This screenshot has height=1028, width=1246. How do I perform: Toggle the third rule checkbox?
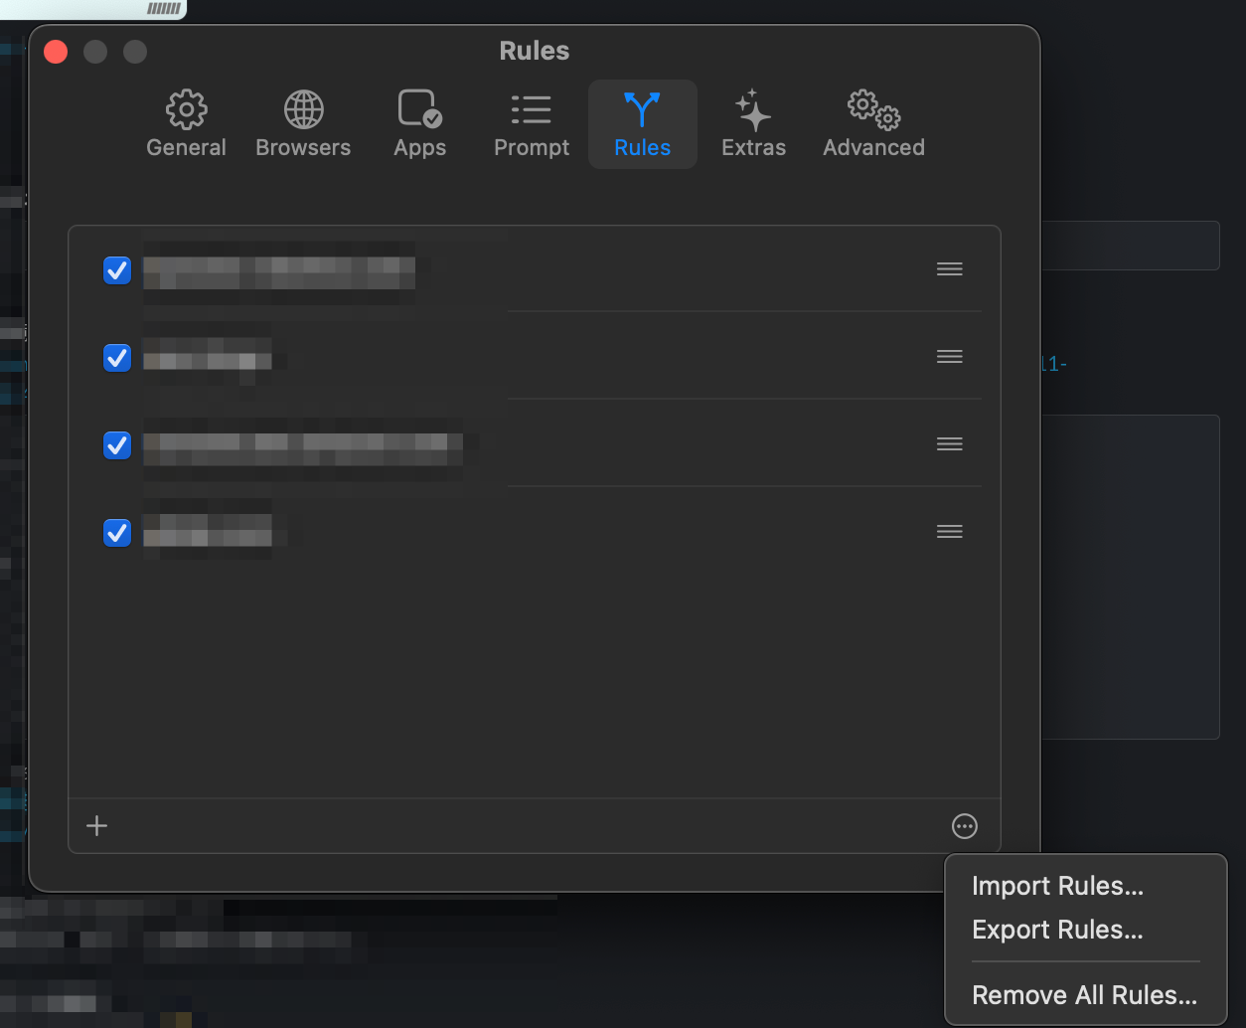pos(117,444)
